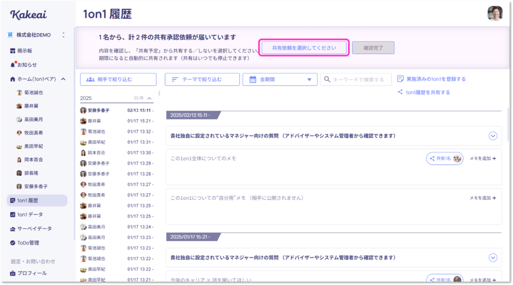Click the キーワードで検索する search field

(356, 80)
